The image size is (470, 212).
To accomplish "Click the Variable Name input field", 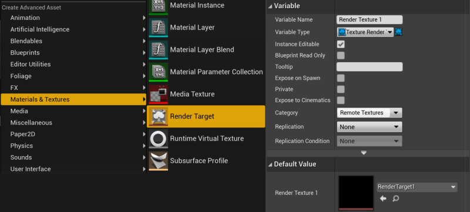I will (370, 20).
